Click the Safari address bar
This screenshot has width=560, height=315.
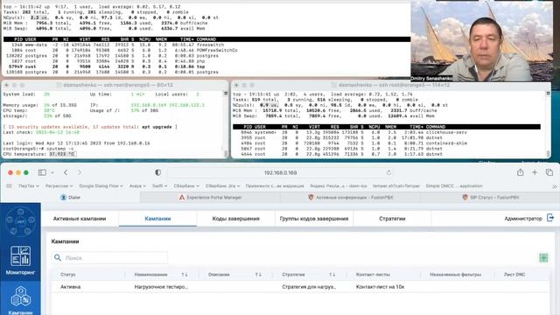(x=280, y=172)
